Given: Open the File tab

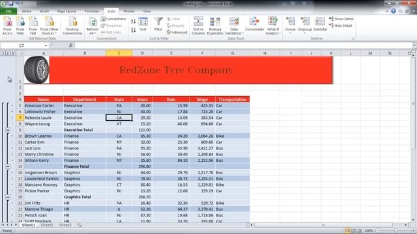Looking at the screenshot, I should (x=8, y=11).
